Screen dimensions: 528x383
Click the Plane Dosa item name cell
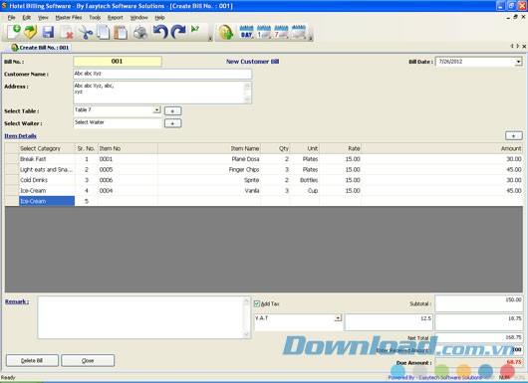point(209,159)
